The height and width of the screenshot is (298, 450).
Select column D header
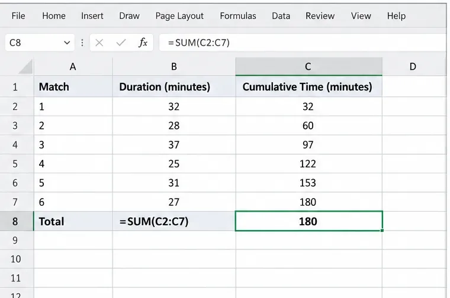click(413, 66)
